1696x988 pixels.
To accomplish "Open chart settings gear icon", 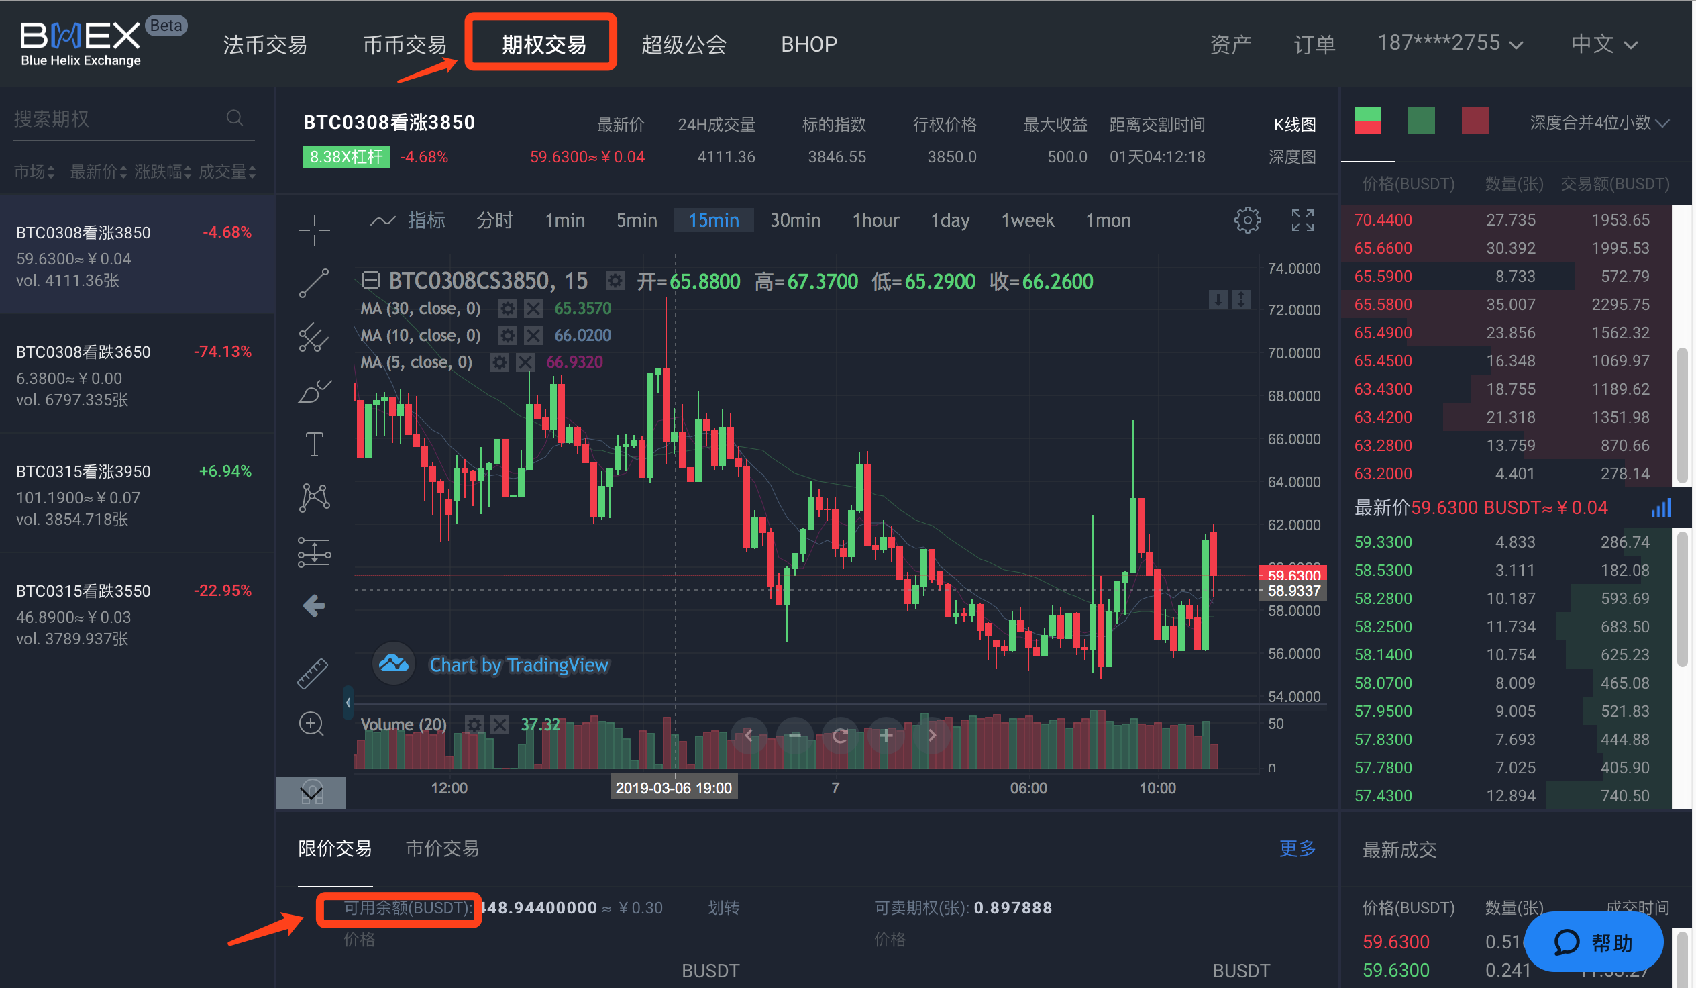I will (1247, 220).
